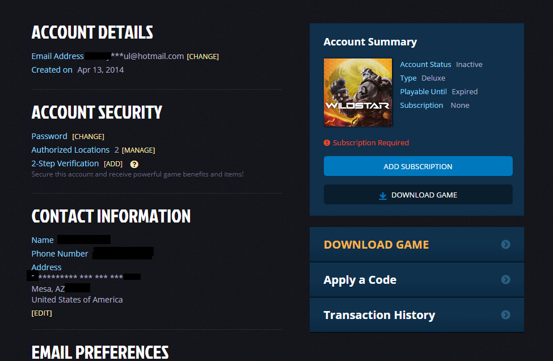Click the 2-Step Verification label
This screenshot has height=361, width=553.
tap(65, 163)
